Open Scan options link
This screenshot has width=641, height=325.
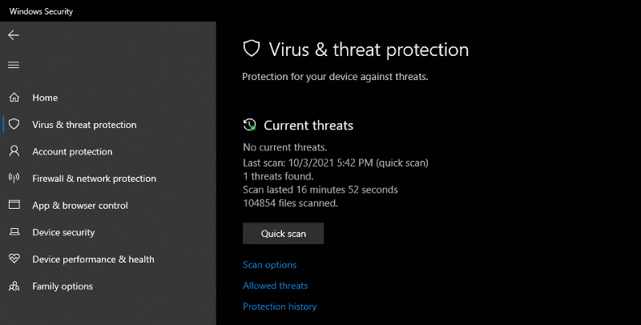[270, 265]
